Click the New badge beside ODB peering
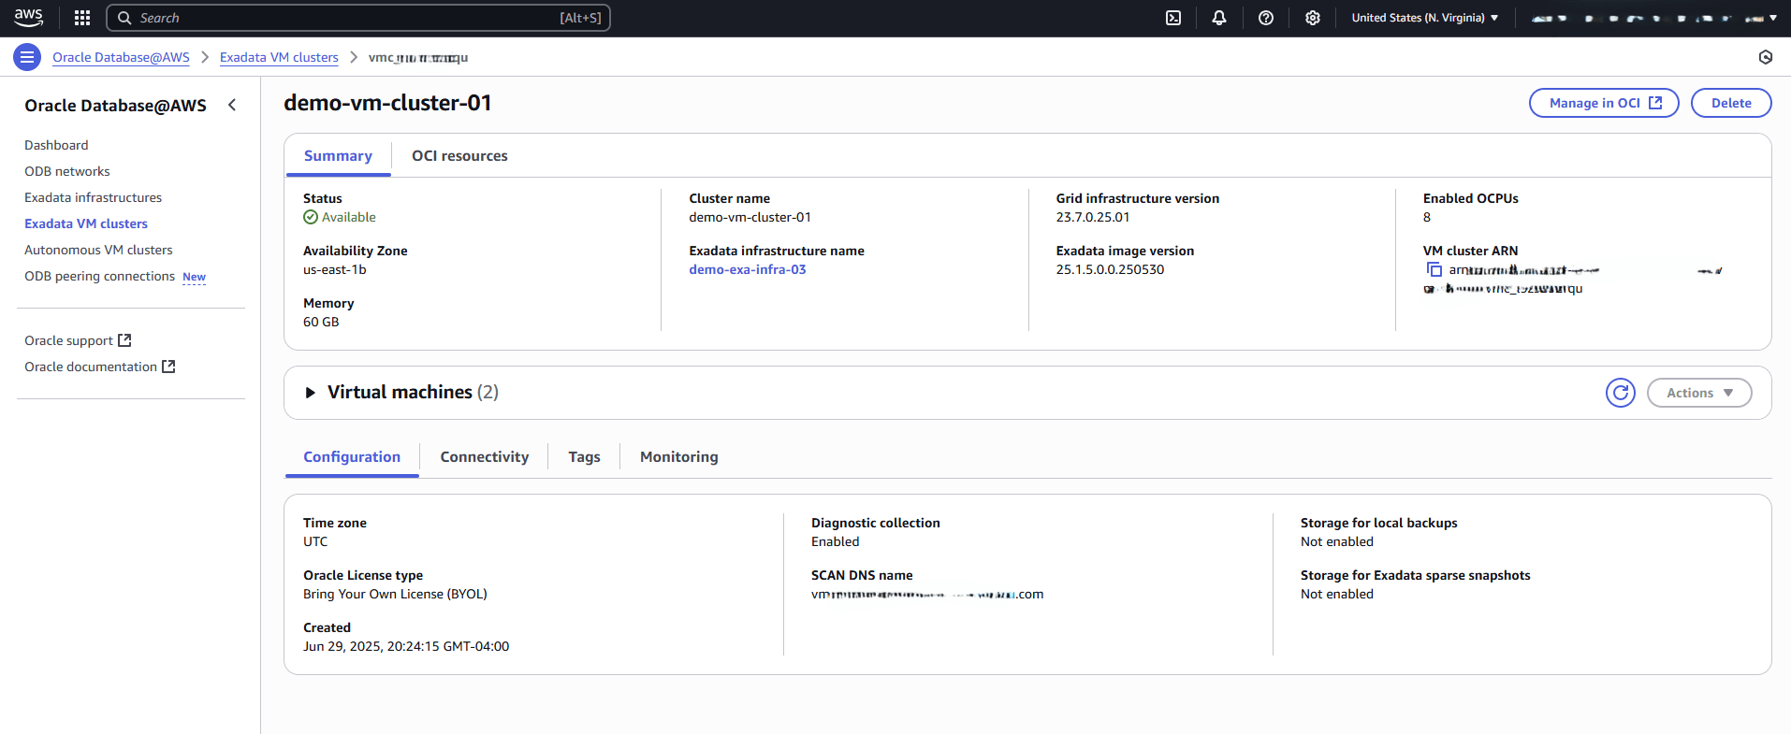 194,277
